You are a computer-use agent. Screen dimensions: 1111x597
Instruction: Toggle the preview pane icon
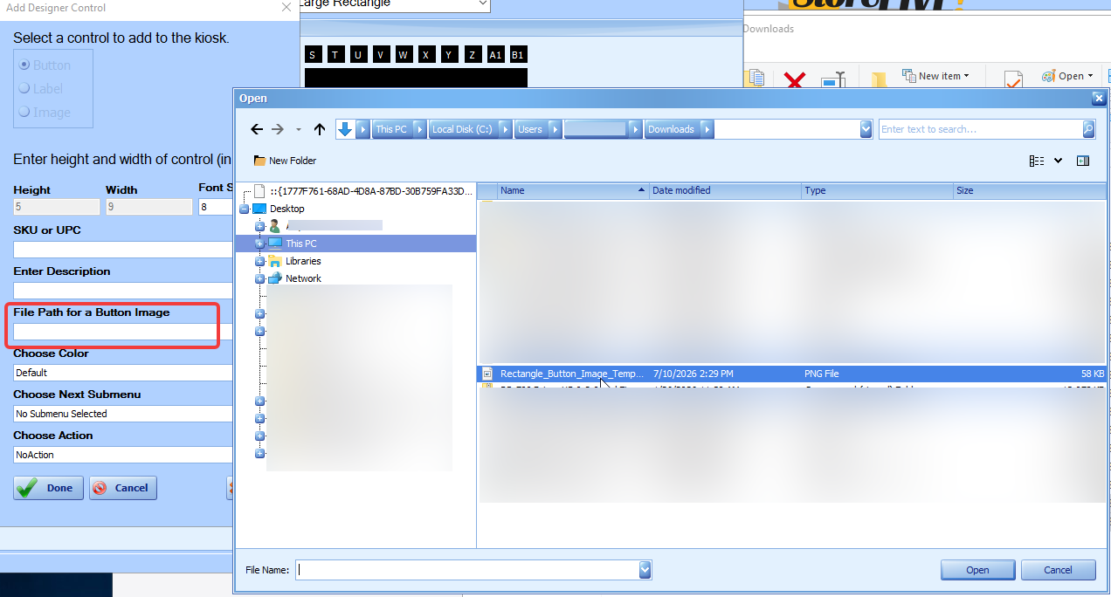[x=1083, y=161]
